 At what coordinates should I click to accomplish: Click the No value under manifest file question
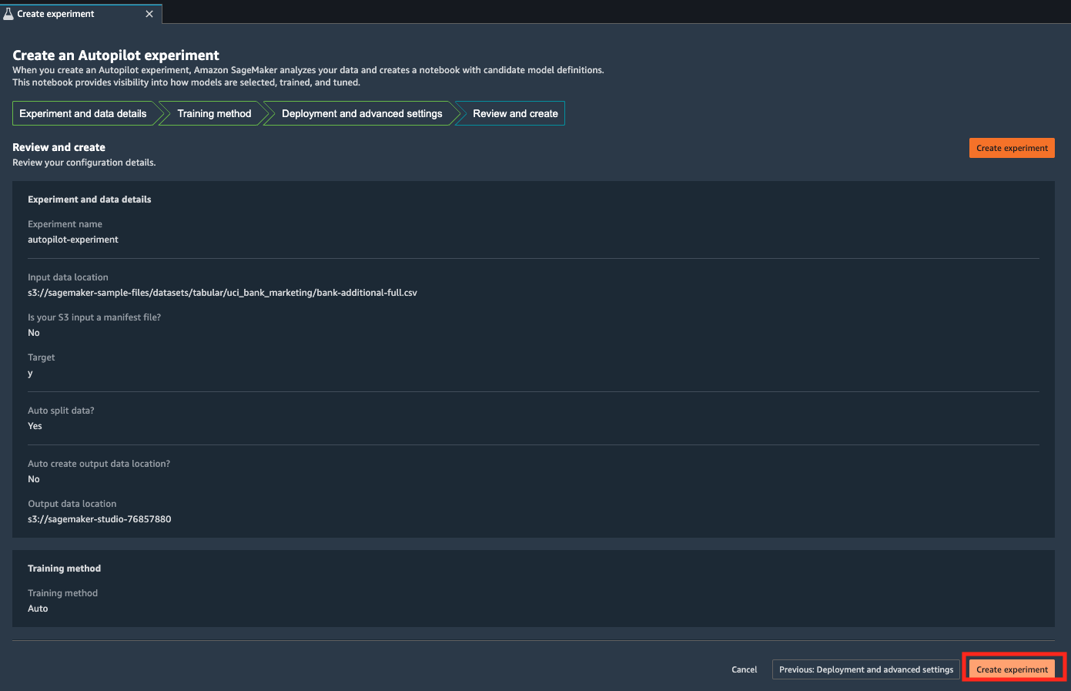(34, 333)
